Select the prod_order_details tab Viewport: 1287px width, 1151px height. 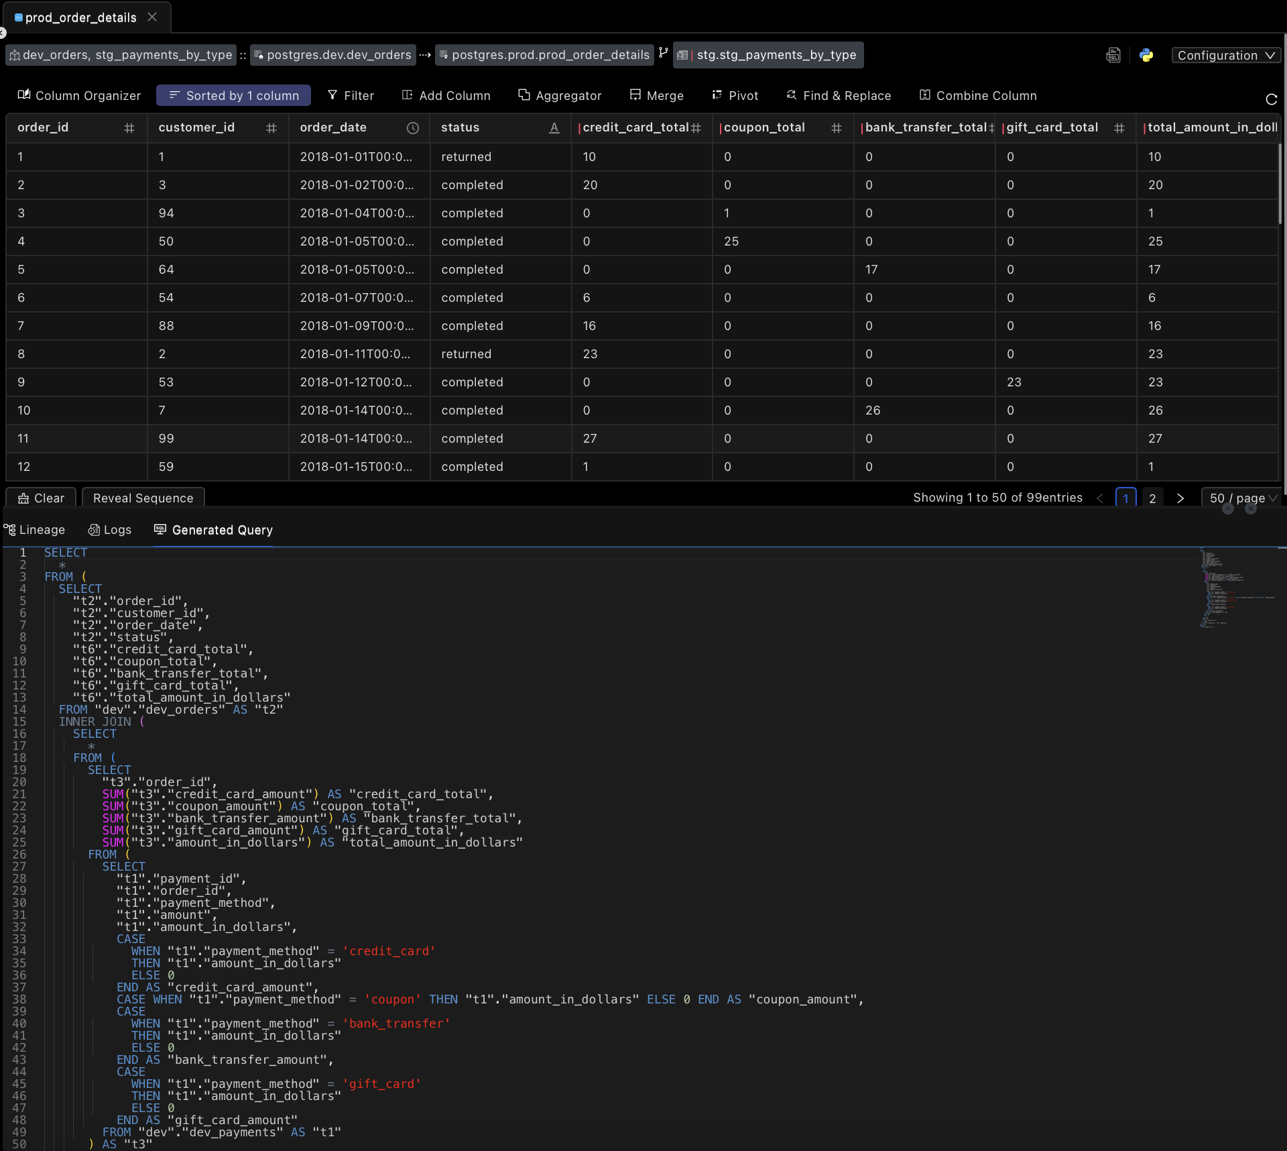coord(80,17)
